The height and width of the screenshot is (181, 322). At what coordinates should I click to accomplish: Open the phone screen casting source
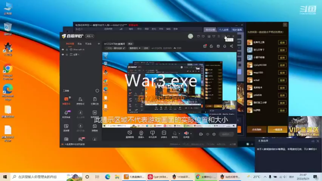[x=153, y=134]
